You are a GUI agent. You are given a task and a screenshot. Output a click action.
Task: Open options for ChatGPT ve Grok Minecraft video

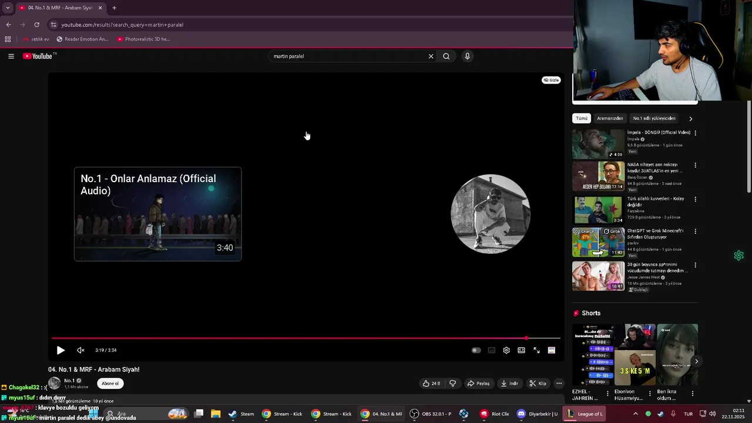(695, 231)
